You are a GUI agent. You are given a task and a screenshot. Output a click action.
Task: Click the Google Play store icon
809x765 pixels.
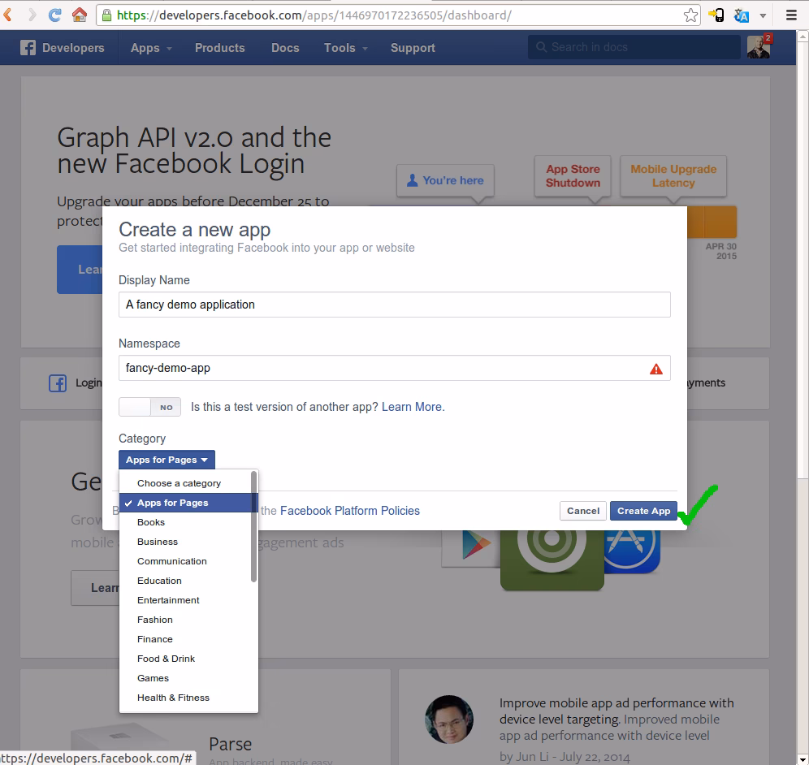pyautogui.click(x=472, y=548)
